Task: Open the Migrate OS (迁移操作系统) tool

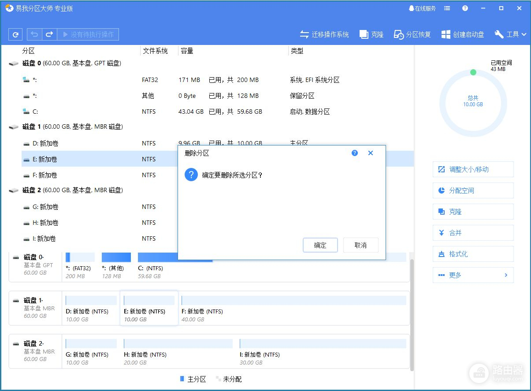Action: pos(324,34)
